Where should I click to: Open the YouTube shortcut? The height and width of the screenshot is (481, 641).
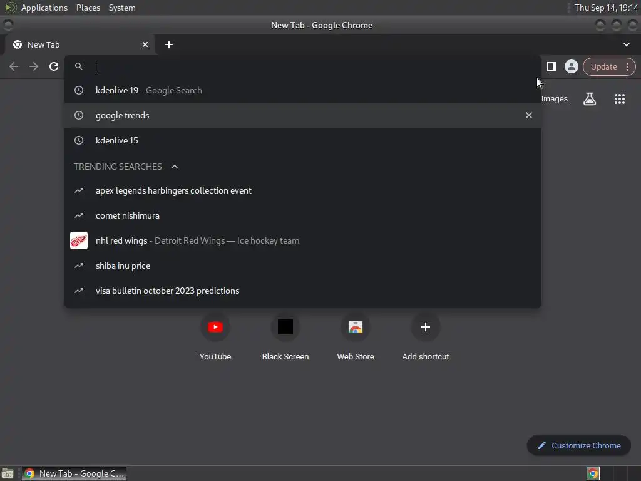pos(215,336)
